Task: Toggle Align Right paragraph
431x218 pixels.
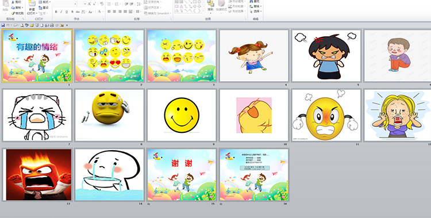Action: point(120,12)
